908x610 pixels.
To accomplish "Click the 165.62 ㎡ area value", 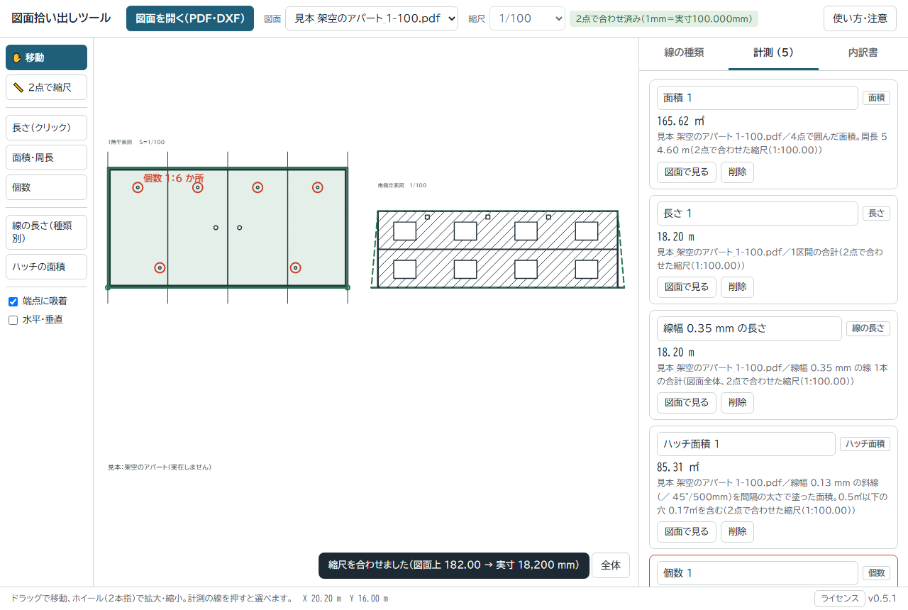I will 681,121.
